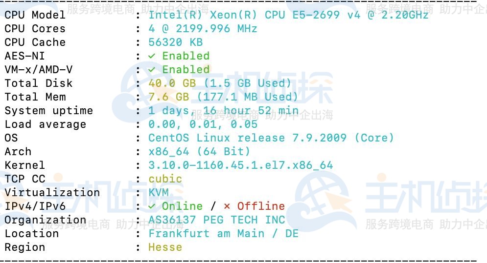Click the location Frankfurt am Main / DE

(223, 234)
